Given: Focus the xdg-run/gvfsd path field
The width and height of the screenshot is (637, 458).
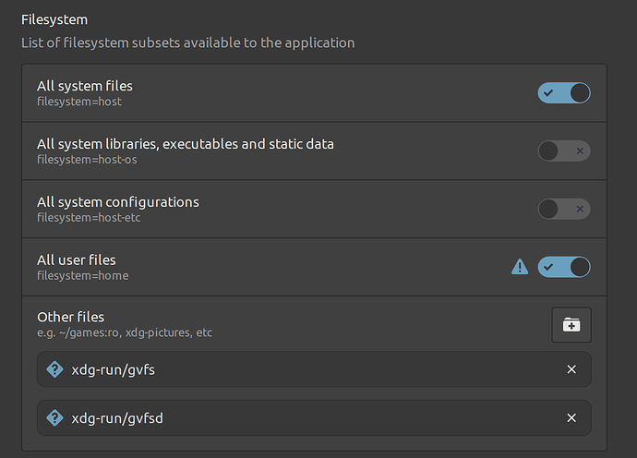Looking at the screenshot, I should 277,418.
